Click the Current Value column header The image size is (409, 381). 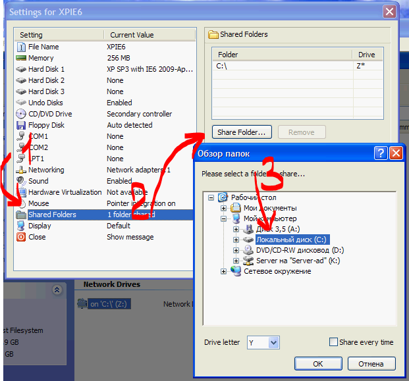pyautogui.click(x=150, y=35)
